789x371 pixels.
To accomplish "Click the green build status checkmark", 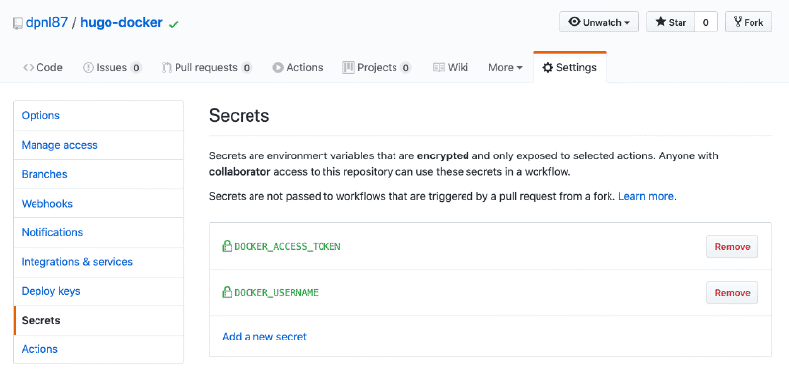I will tap(174, 24).
